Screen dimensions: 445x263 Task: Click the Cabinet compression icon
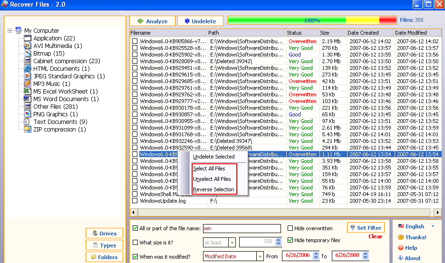tap(28, 61)
